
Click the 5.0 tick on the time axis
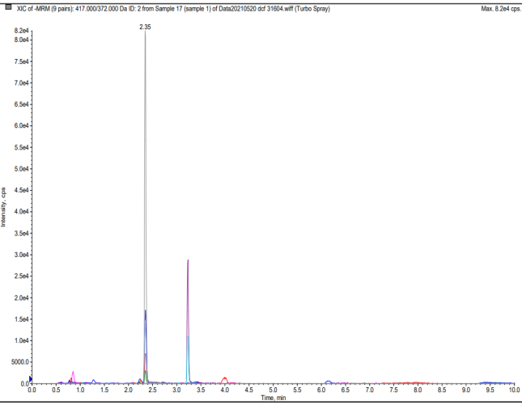click(273, 391)
